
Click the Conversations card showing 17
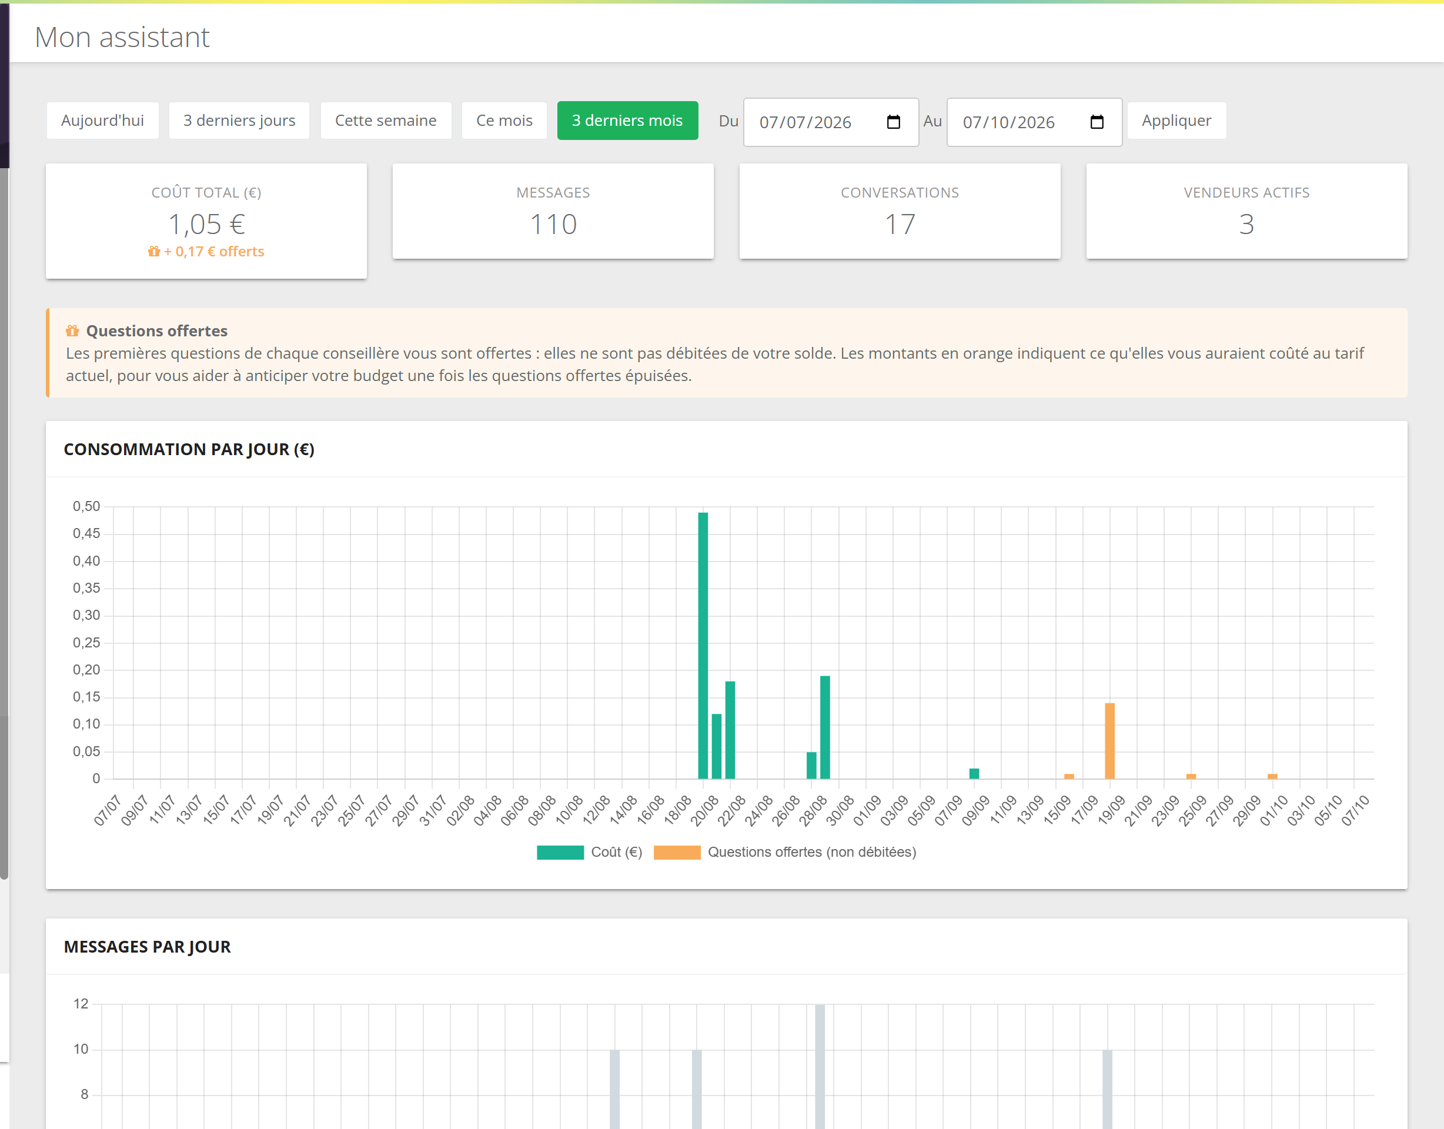[900, 211]
